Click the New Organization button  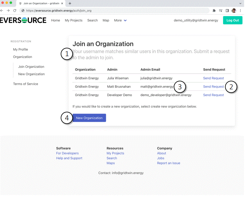pyautogui.click(x=89, y=118)
